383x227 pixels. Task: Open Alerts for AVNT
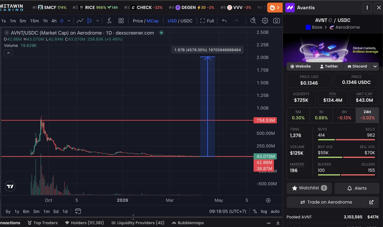point(357,188)
